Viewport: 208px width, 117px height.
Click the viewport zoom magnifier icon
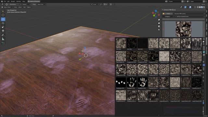point(159,20)
